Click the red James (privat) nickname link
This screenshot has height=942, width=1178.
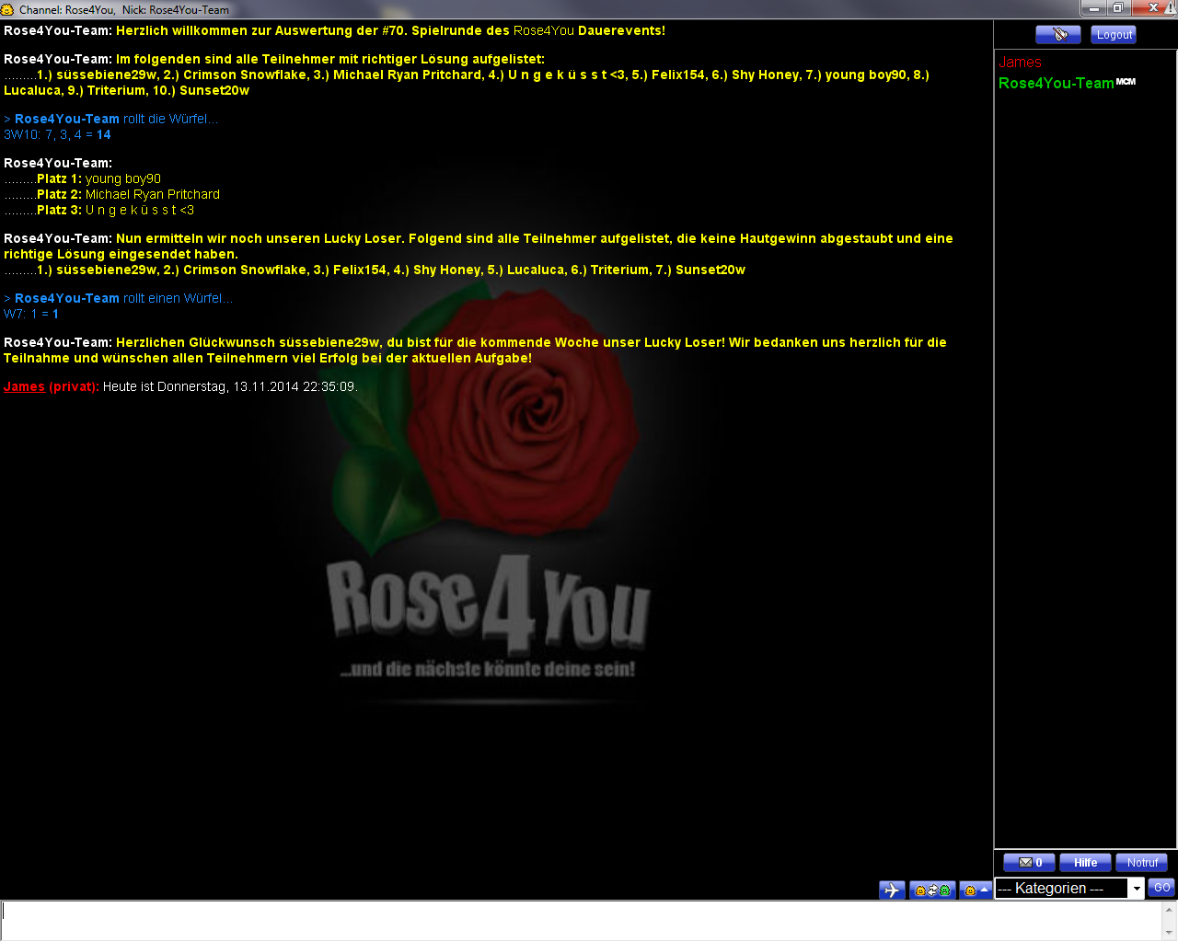(x=24, y=386)
